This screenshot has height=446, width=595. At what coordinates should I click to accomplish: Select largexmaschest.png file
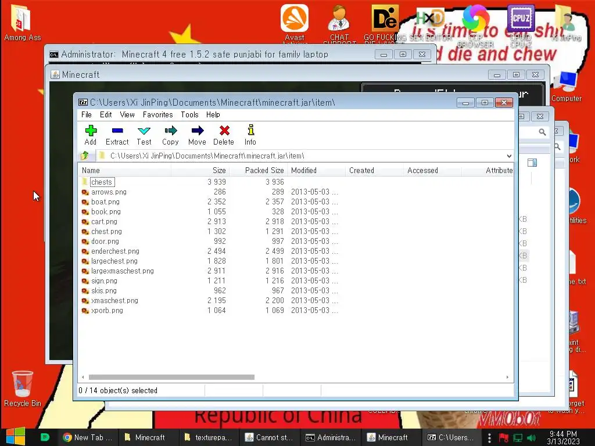point(122,271)
